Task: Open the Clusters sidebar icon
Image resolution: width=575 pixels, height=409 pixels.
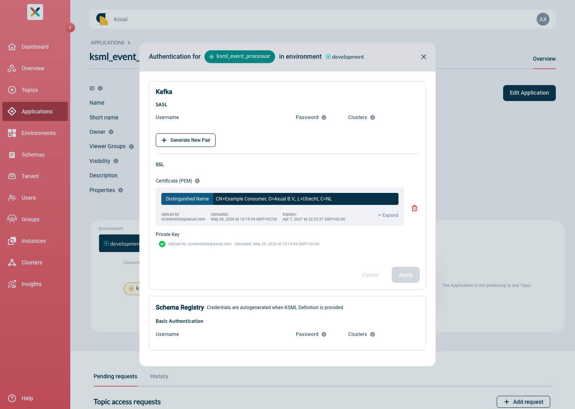Action: 12,262
